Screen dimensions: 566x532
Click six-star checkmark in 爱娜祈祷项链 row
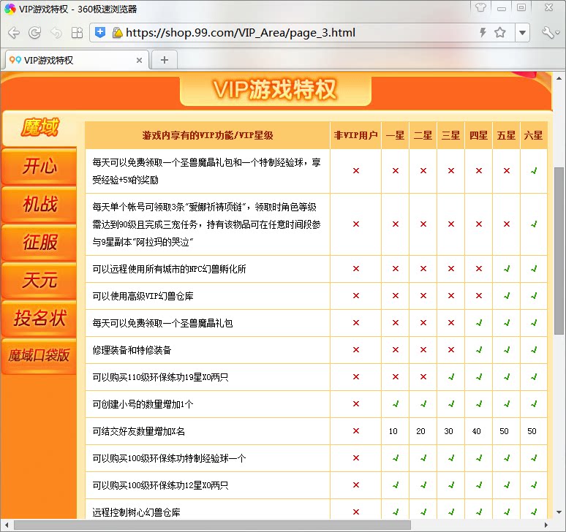(x=534, y=224)
